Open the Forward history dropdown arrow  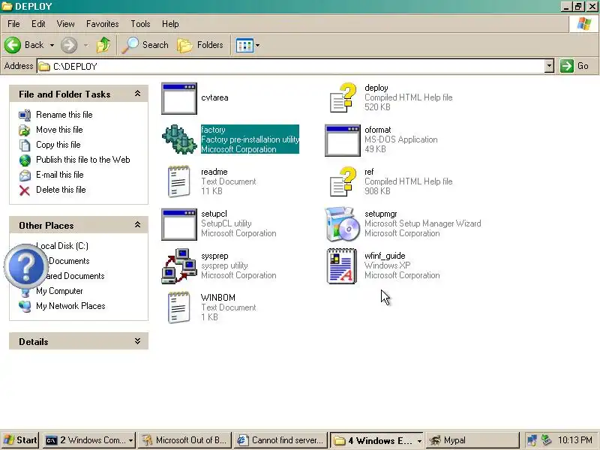[86, 45]
